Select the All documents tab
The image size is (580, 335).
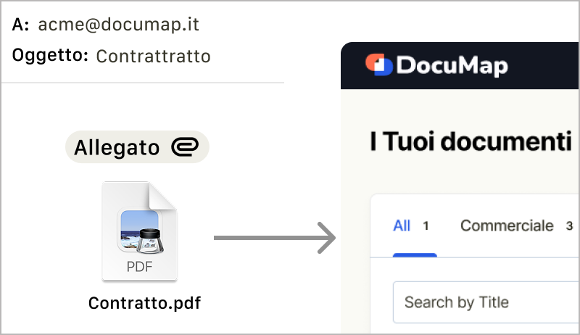pos(402,226)
